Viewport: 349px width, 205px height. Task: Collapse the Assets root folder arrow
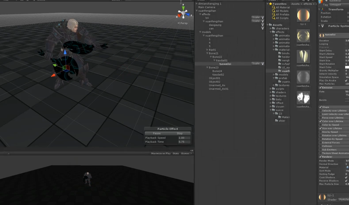267,25
